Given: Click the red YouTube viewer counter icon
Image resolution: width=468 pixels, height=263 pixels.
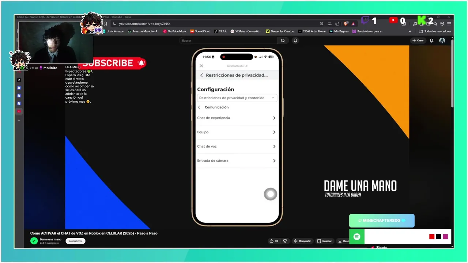Looking at the screenshot, I should point(393,20).
